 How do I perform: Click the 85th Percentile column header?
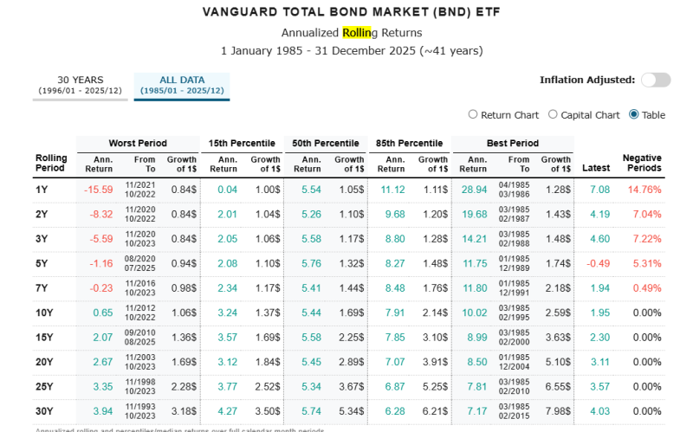tap(410, 143)
